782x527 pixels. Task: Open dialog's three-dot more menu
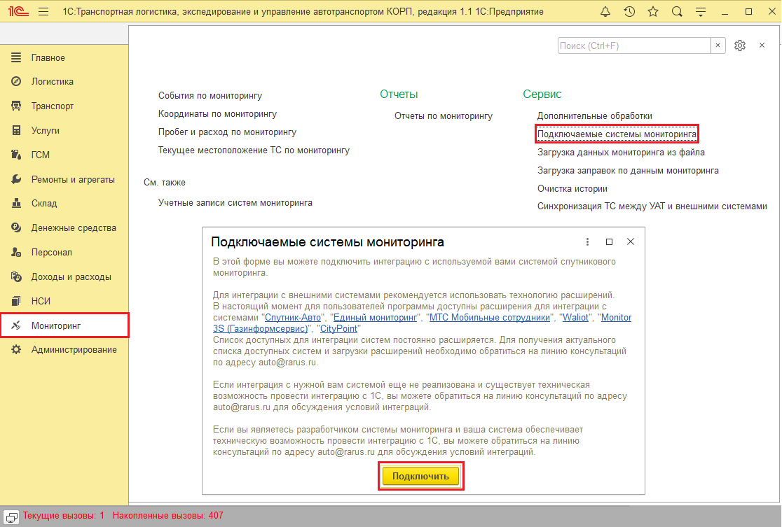[x=587, y=241]
